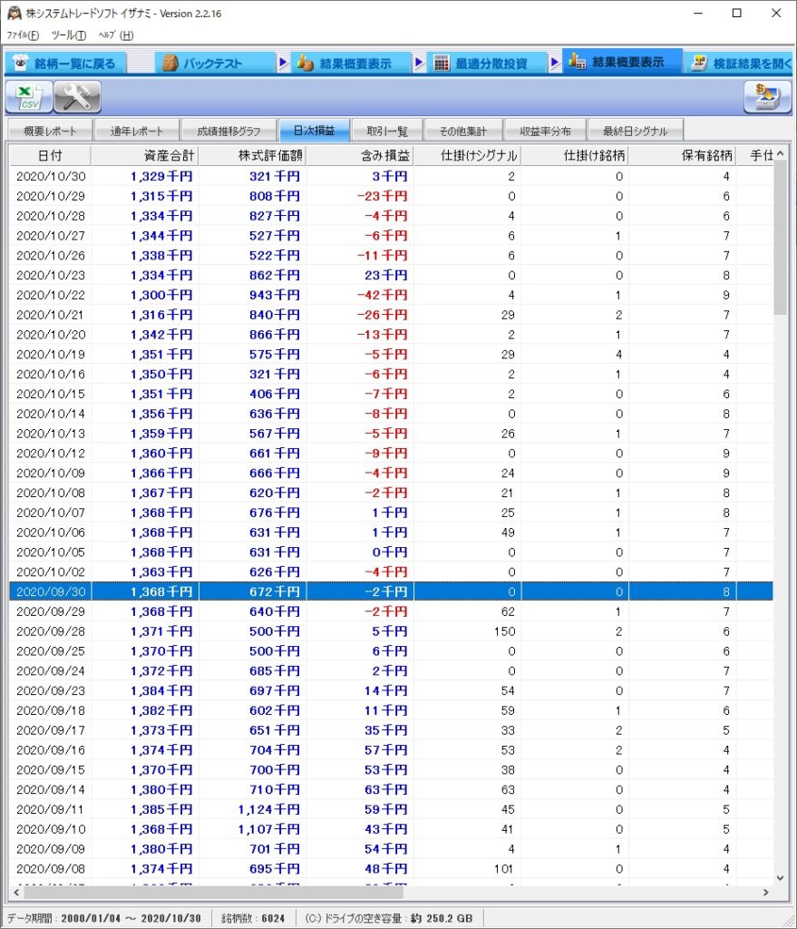Select the first 結果概要表示 step button

coord(345,64)
